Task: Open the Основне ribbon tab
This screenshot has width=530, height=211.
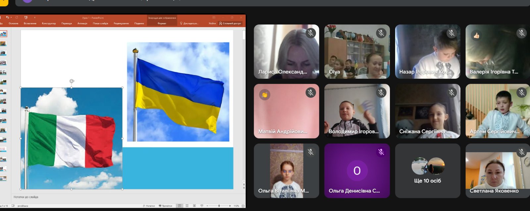Action: pyautogui.click(x=14, y=23)
